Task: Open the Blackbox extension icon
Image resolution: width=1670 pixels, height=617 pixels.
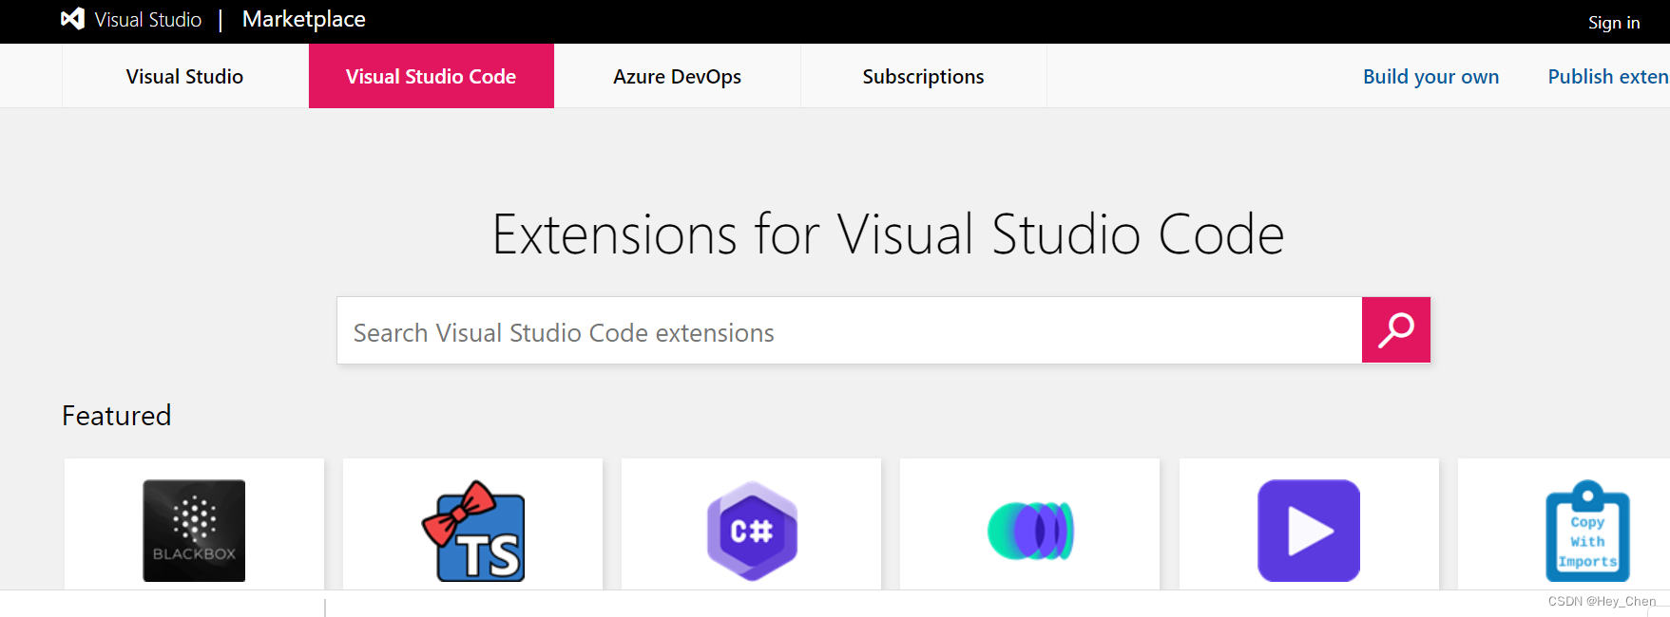Action: [x=194, y=531]
